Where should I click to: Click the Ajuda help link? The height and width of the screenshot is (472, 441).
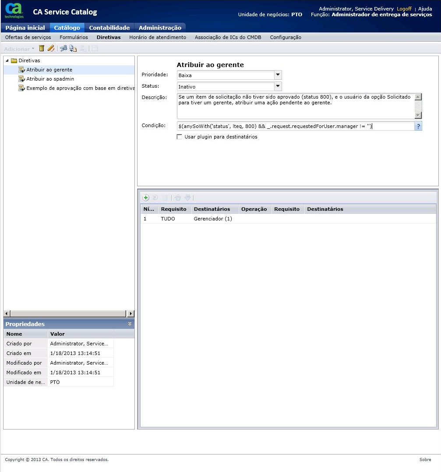click(x=425, y=9)
